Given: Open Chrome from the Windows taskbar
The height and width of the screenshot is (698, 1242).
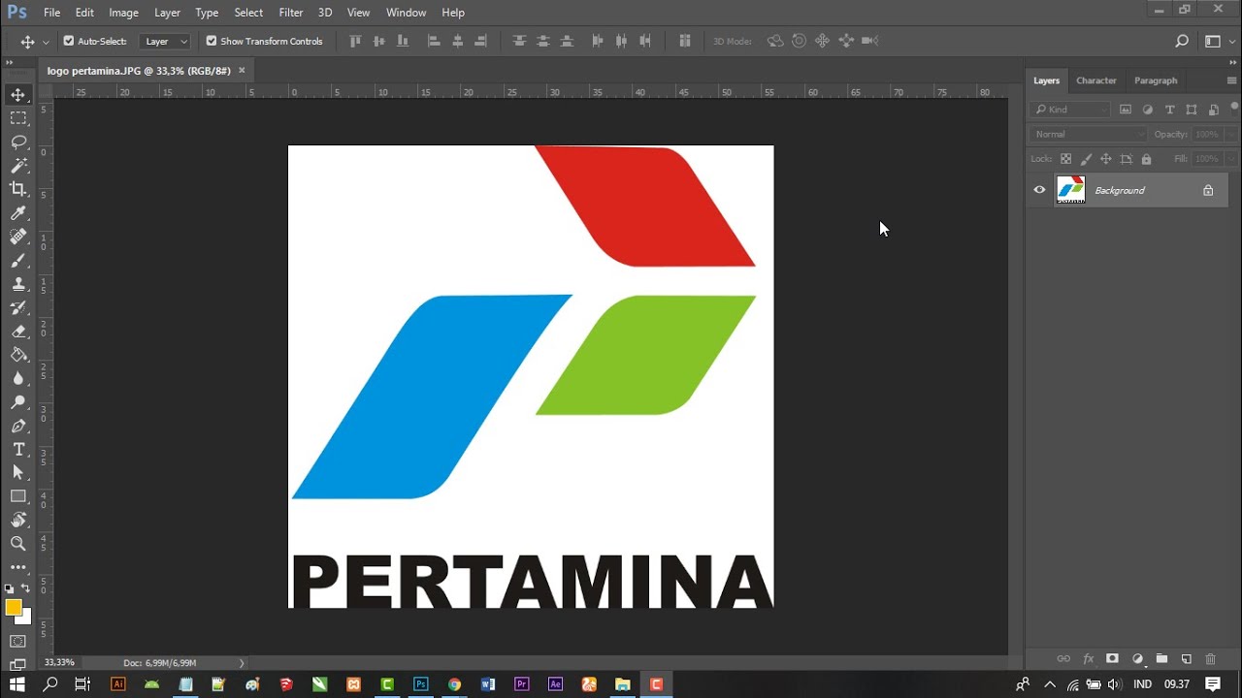Looking at the screenshot, I should coord(454,684).
